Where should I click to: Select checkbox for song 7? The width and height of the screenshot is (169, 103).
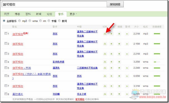6,86
